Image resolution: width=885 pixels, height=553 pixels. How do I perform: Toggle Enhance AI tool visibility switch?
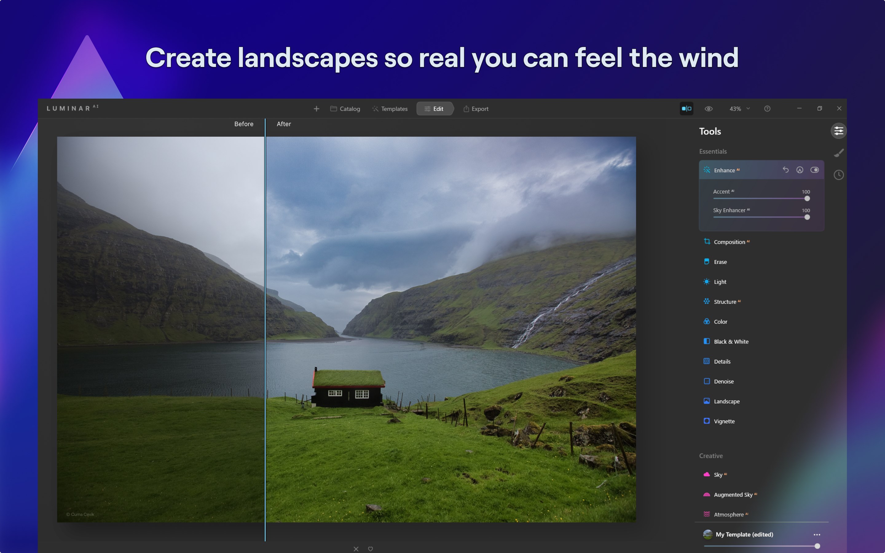[814, 170]
